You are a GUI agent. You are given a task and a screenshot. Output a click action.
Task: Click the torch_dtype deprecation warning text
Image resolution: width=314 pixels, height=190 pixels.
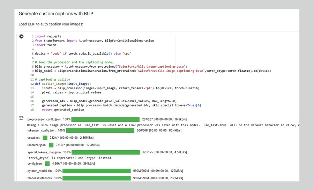click(x=70, y=158)
